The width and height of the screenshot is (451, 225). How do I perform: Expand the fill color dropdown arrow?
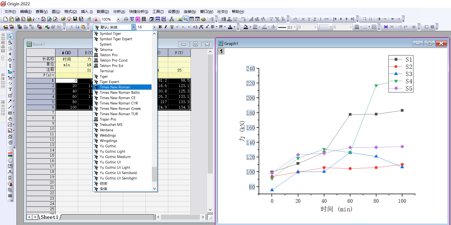pos(250,27)
